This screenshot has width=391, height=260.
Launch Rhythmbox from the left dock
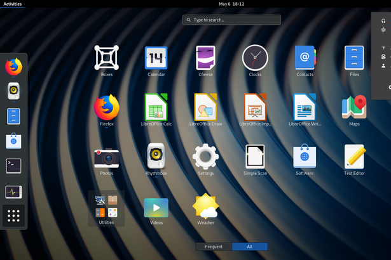click(14, 91)
